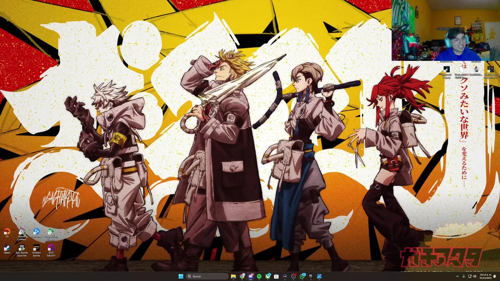Select the Battle.net desktop shortcut
Screen dimensions: 500x281
click(x=36, y=233)
